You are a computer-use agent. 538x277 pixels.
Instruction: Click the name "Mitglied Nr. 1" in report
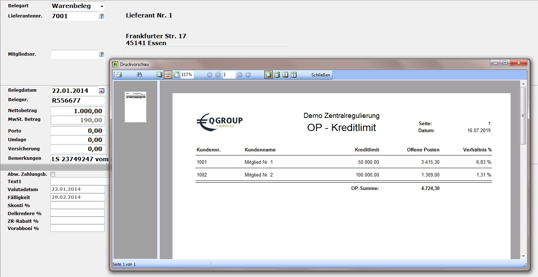[259, 162]
